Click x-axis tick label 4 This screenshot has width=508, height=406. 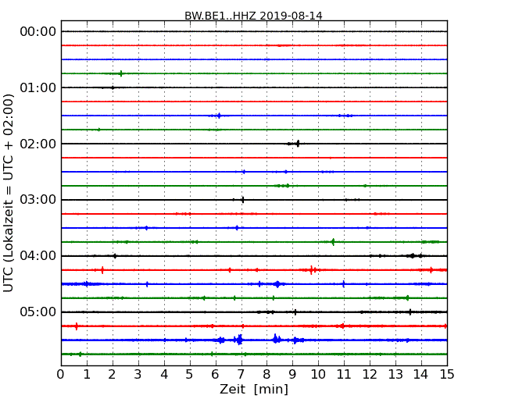click(164, 375)
